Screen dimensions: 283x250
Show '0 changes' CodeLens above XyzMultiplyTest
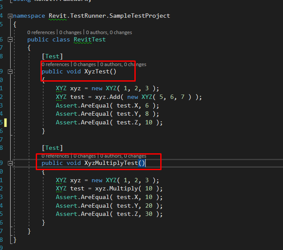85,156
